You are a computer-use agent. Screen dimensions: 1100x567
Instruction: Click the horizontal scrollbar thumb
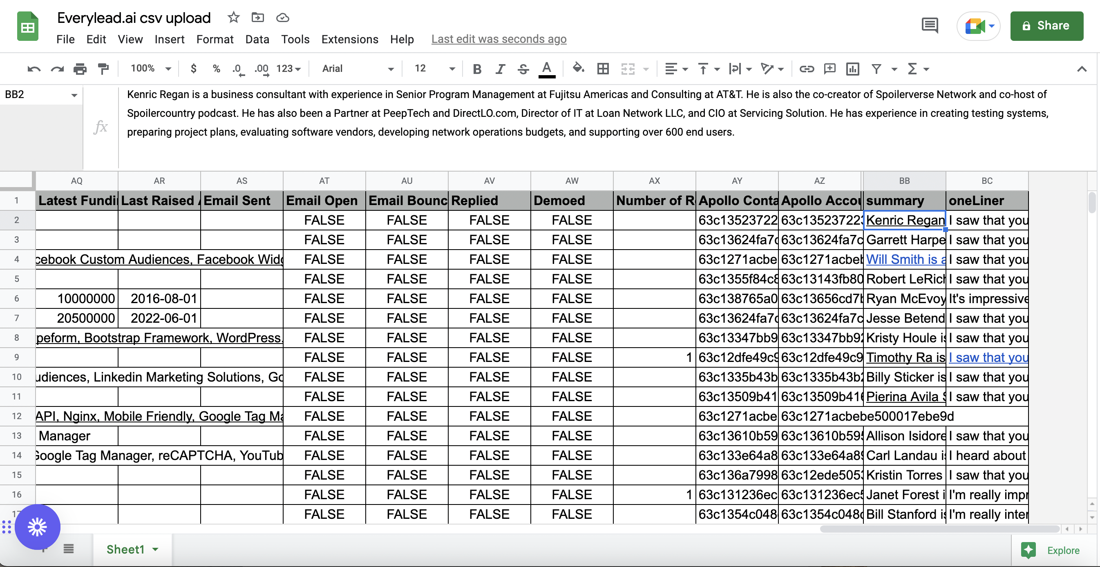939,529
